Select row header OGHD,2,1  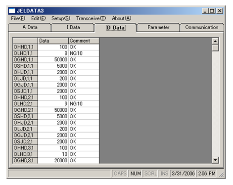pyautogui.click(x=25, y=110)
